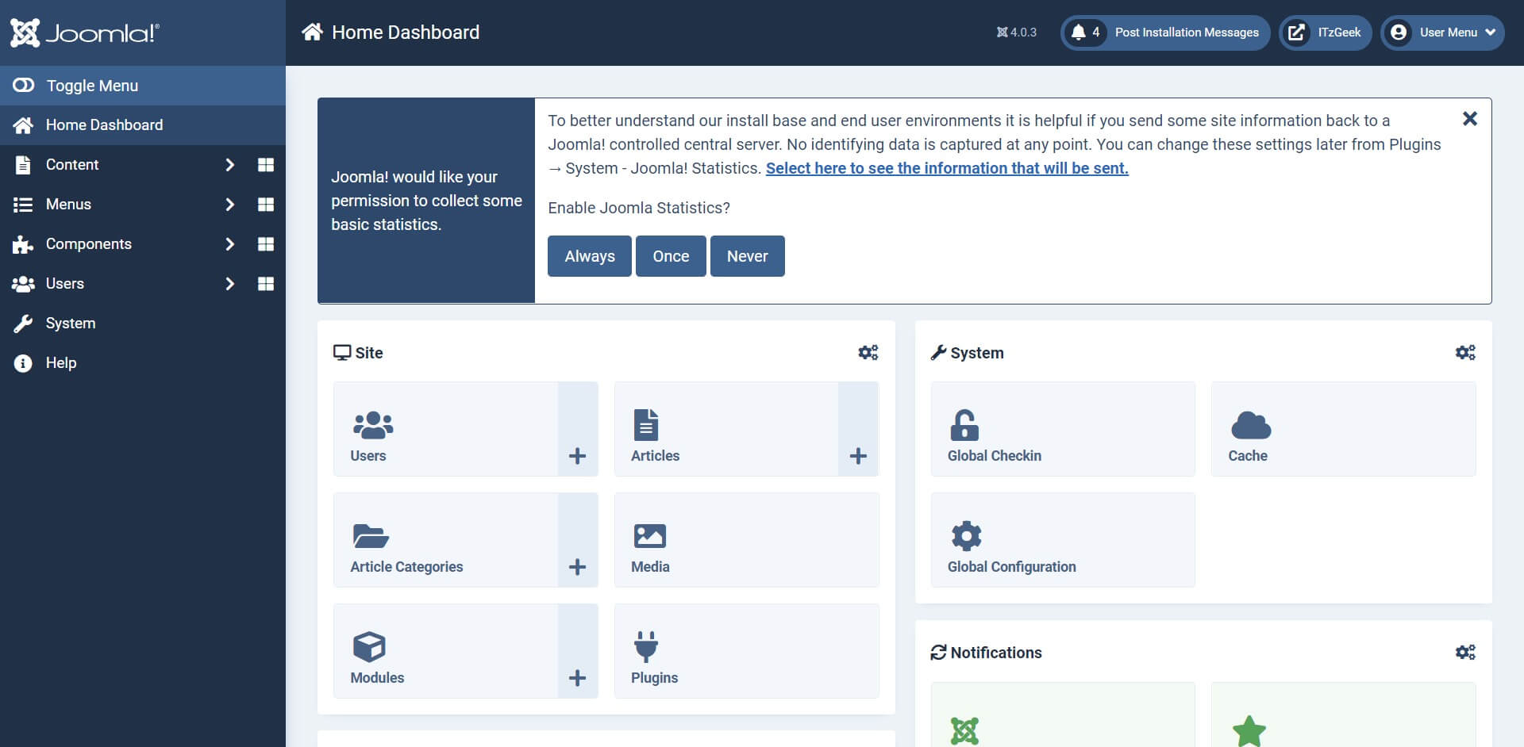This screenshot has height=747, width=1524.
Task: Click the Site panel heading
Action: coord(358,353)
